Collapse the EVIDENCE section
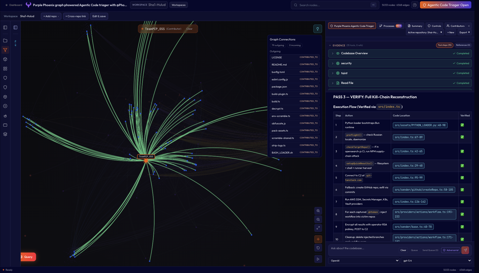The width and height of the screenshot is (479, 273). pos(330,45)
